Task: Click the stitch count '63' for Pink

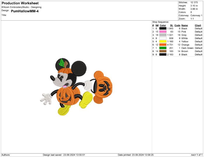Action: tap(172, 32)
